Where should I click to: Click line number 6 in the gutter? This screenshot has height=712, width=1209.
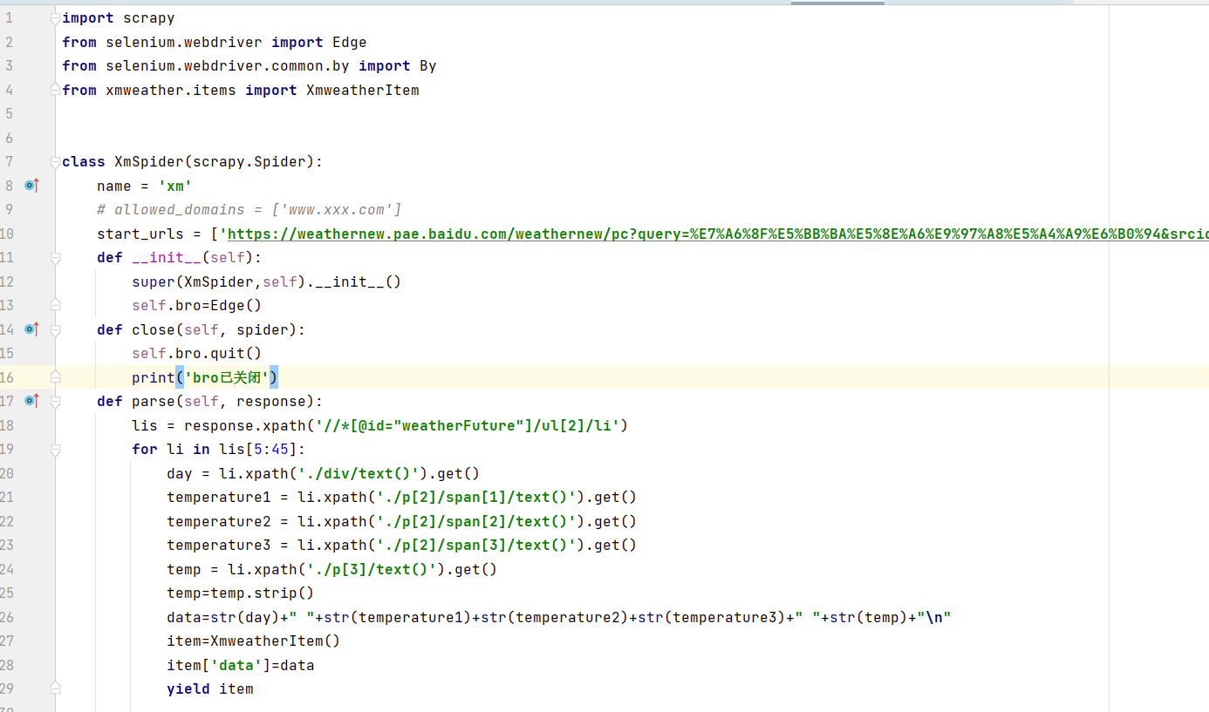tap(9, 138)
